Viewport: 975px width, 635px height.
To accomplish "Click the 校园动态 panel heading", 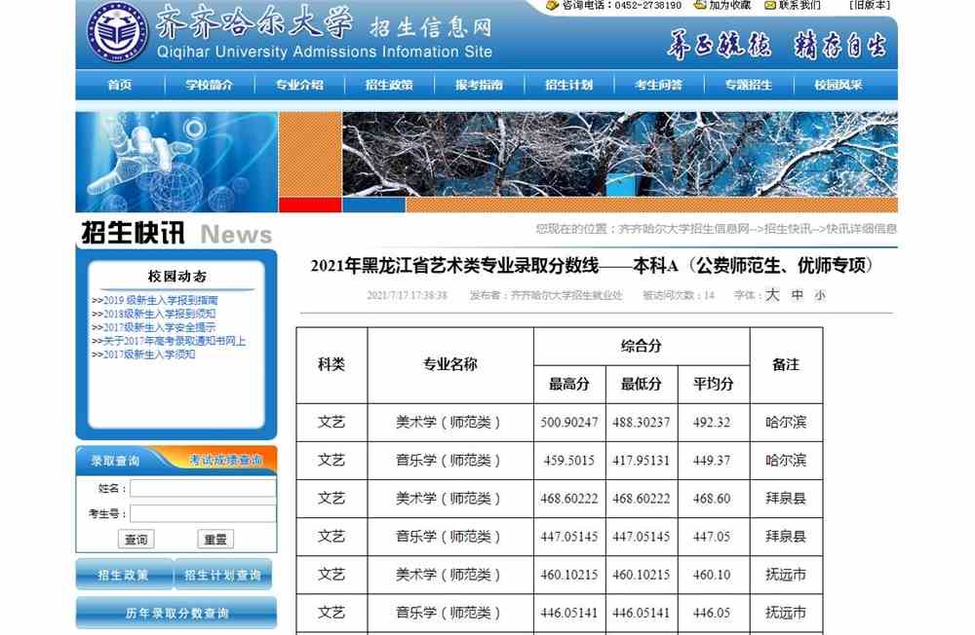I will click(x=177, y=277).
